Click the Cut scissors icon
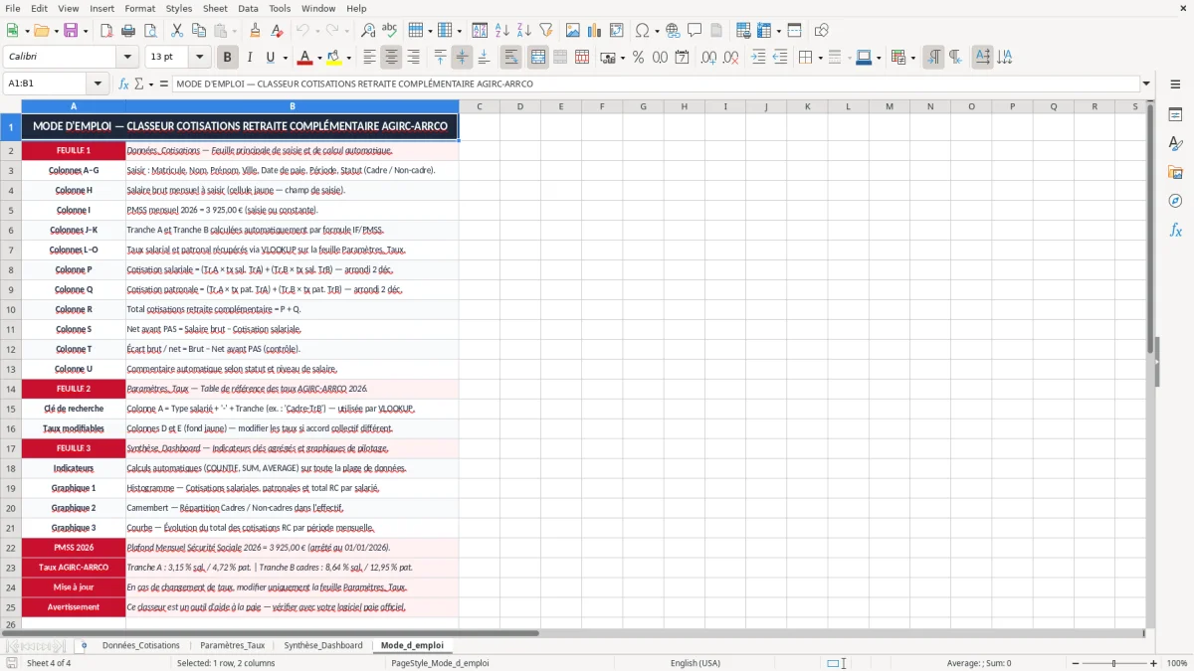 [x=176, y=31]
